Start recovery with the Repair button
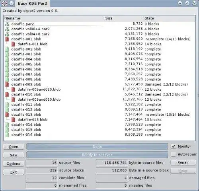This screenshot has width=199, height=191. point(183,162)
